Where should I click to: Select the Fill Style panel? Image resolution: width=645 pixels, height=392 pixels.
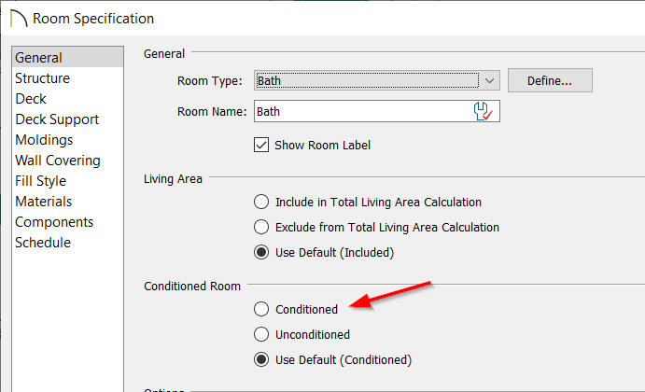(40, 181)
